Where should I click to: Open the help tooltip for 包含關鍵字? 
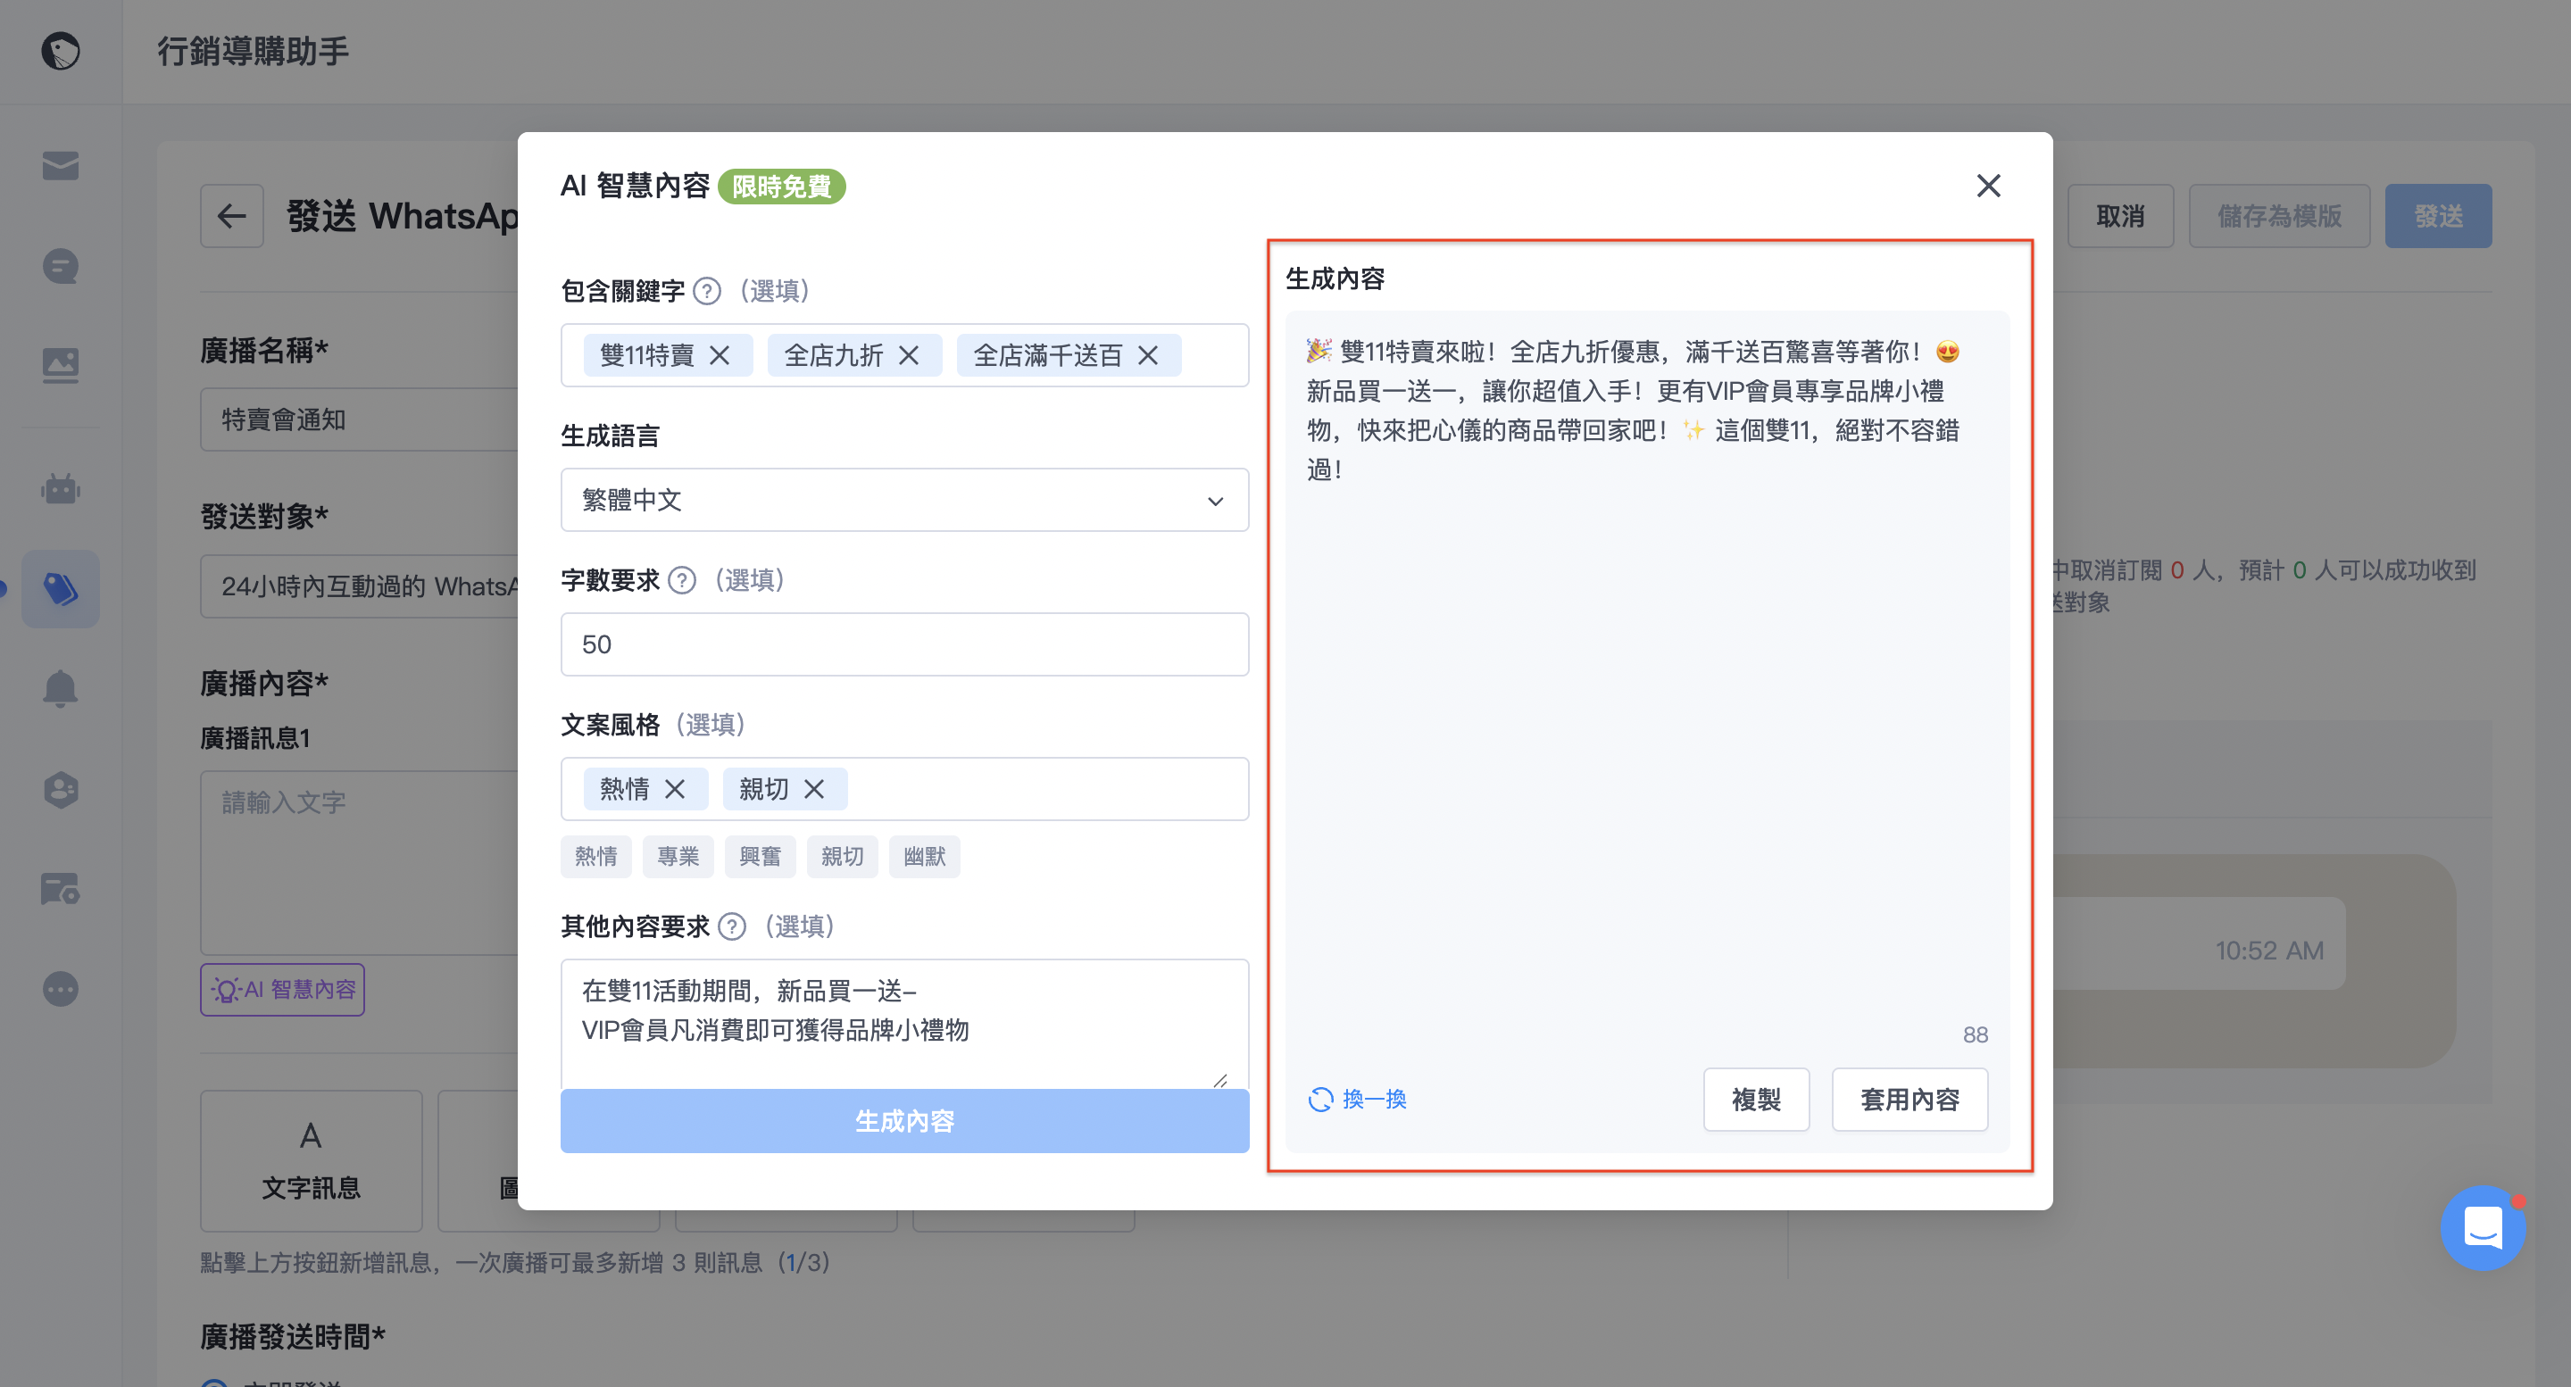click(x=707, y=291)
